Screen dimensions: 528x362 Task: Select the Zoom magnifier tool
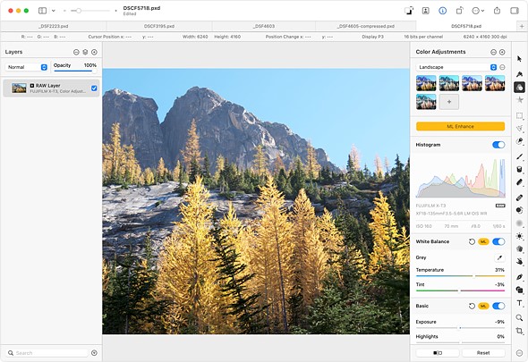pyautogui.click(x=519, y=317)
